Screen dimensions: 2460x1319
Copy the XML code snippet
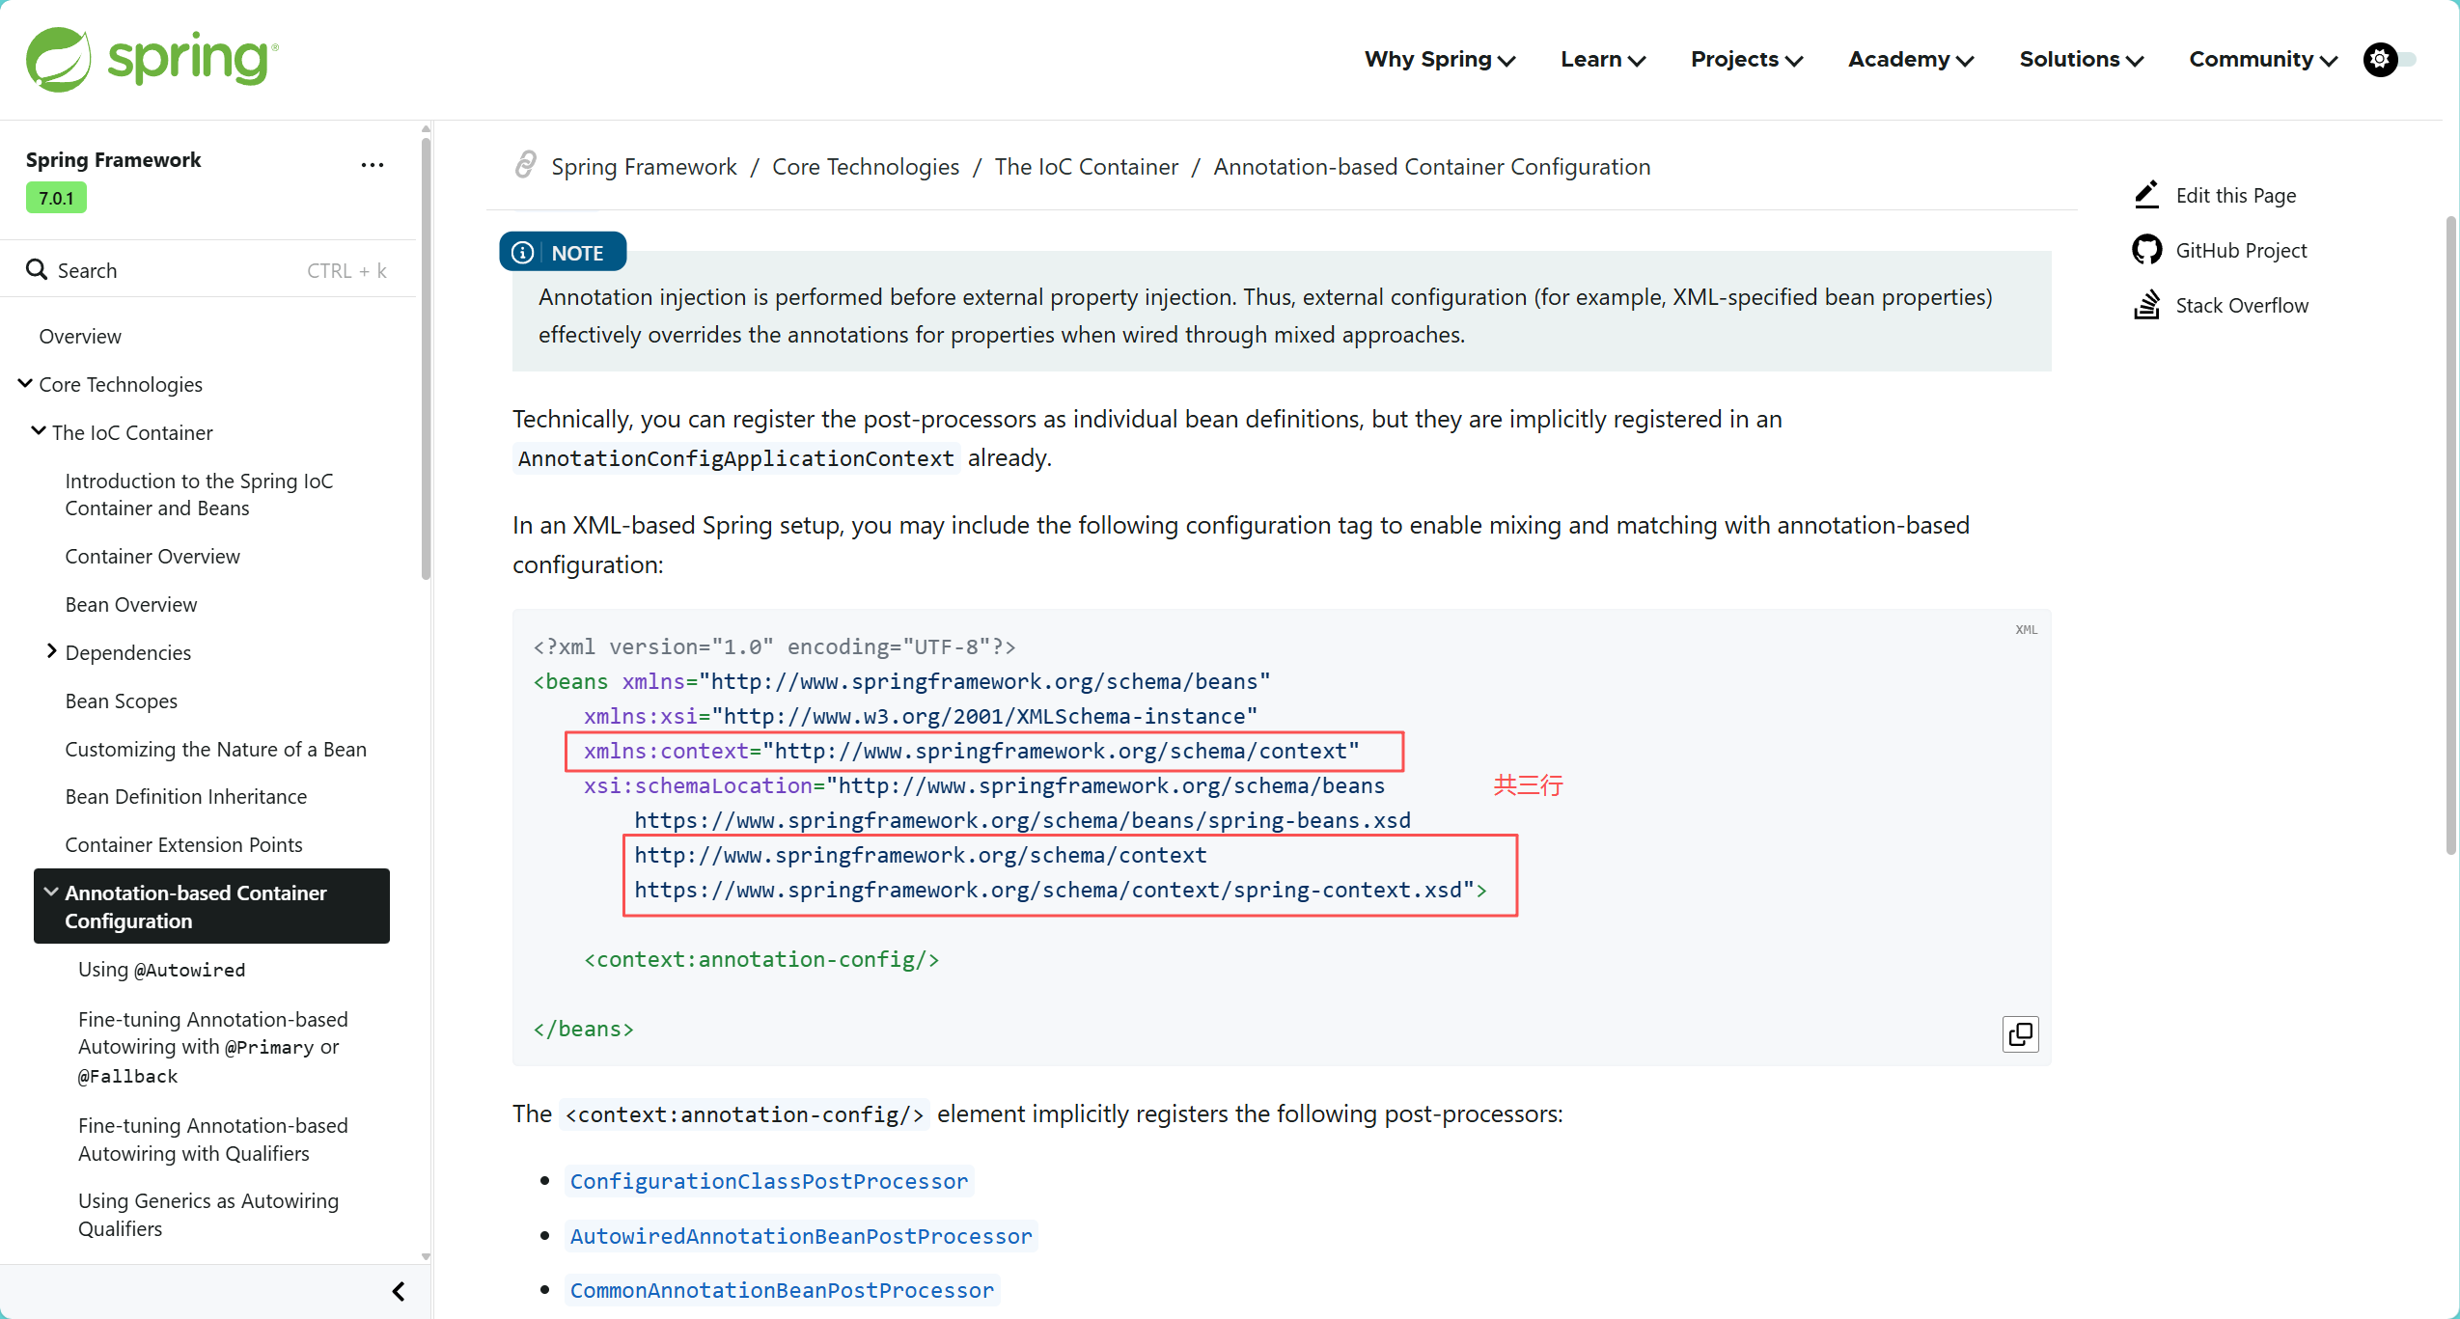2019,1034
